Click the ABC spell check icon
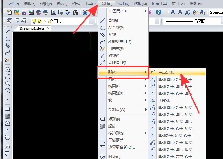The height and width of the screenshot is (159, 223). click(68, 12)
